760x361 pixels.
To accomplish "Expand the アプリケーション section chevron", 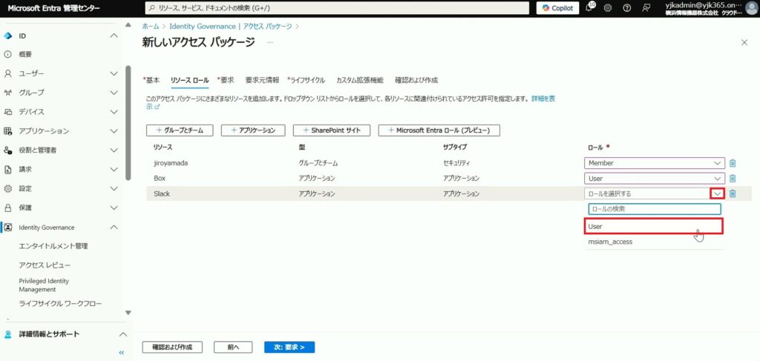I will pos(114,131).
